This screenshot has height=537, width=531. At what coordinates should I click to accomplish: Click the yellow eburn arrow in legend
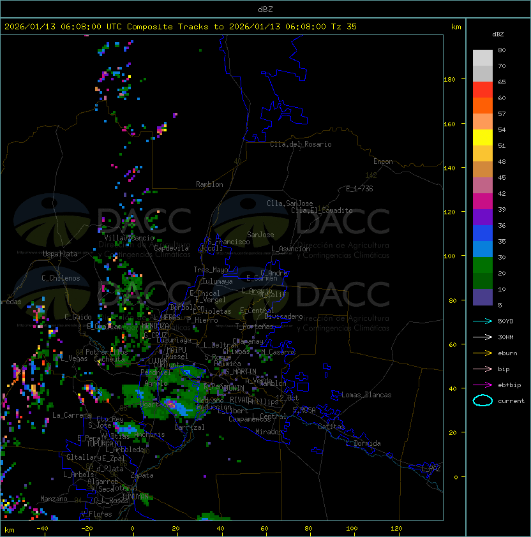[482, 353]
